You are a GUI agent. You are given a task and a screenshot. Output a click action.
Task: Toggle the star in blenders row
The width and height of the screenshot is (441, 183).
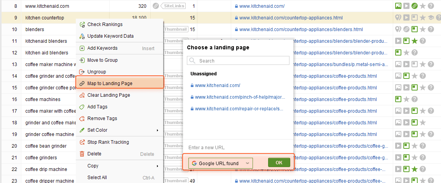422,29
